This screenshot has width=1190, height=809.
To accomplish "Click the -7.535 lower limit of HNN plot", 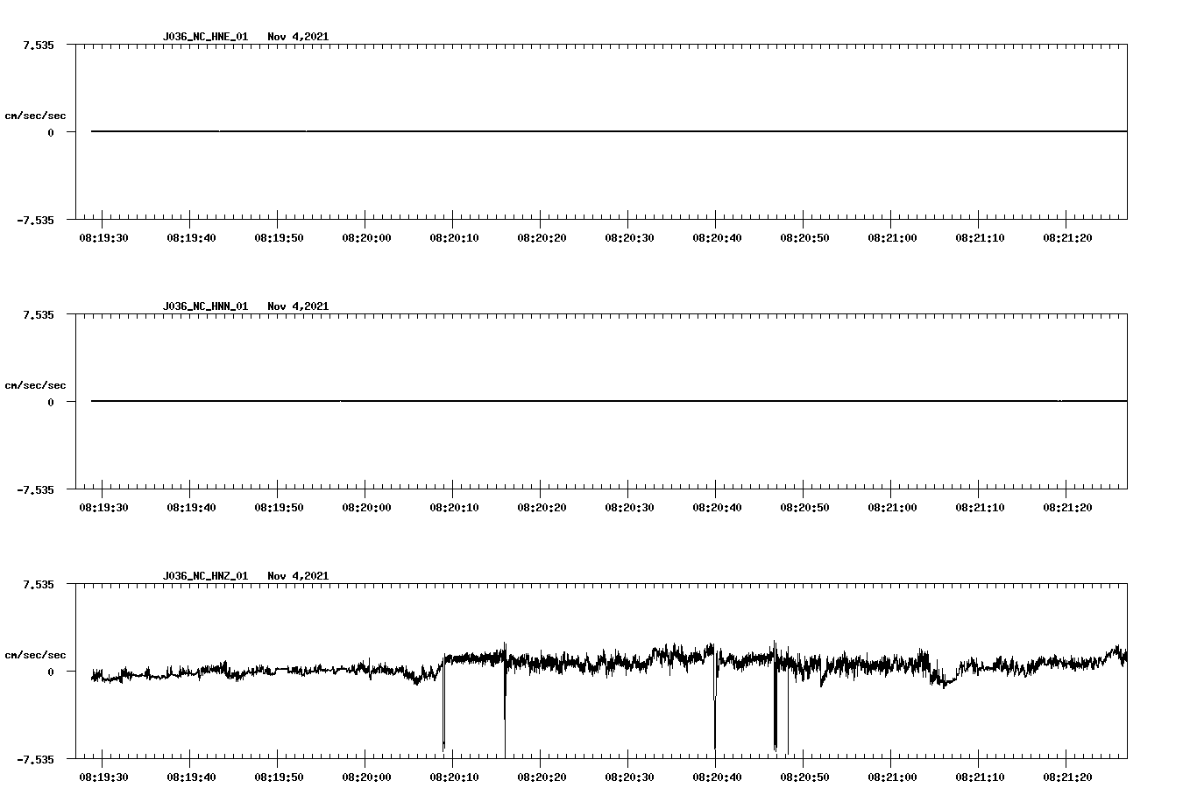I will point(35,489).
